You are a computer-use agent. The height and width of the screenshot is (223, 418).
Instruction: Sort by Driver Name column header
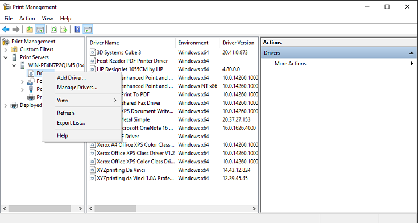[131, 43]
